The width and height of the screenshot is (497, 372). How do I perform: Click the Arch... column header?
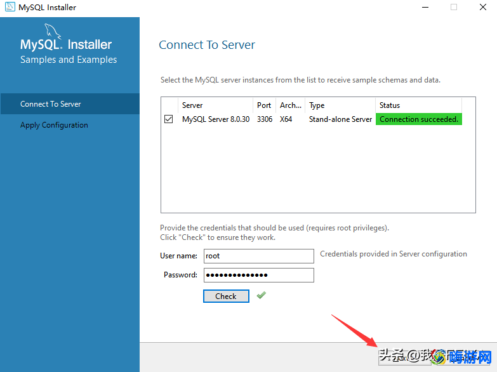click(290, 105)
